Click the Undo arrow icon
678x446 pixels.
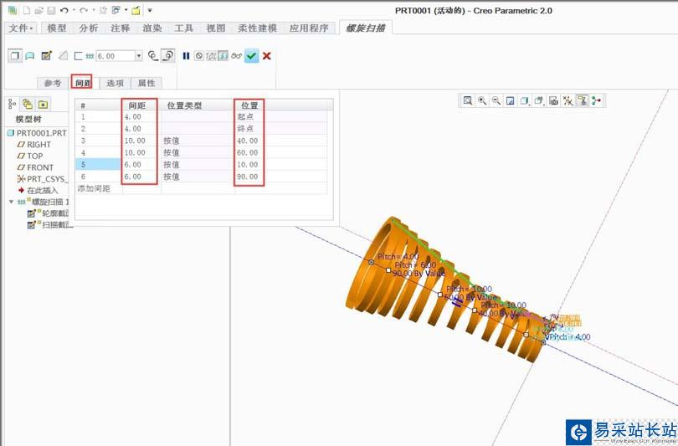pyautogui.click(x=64, y=10)
